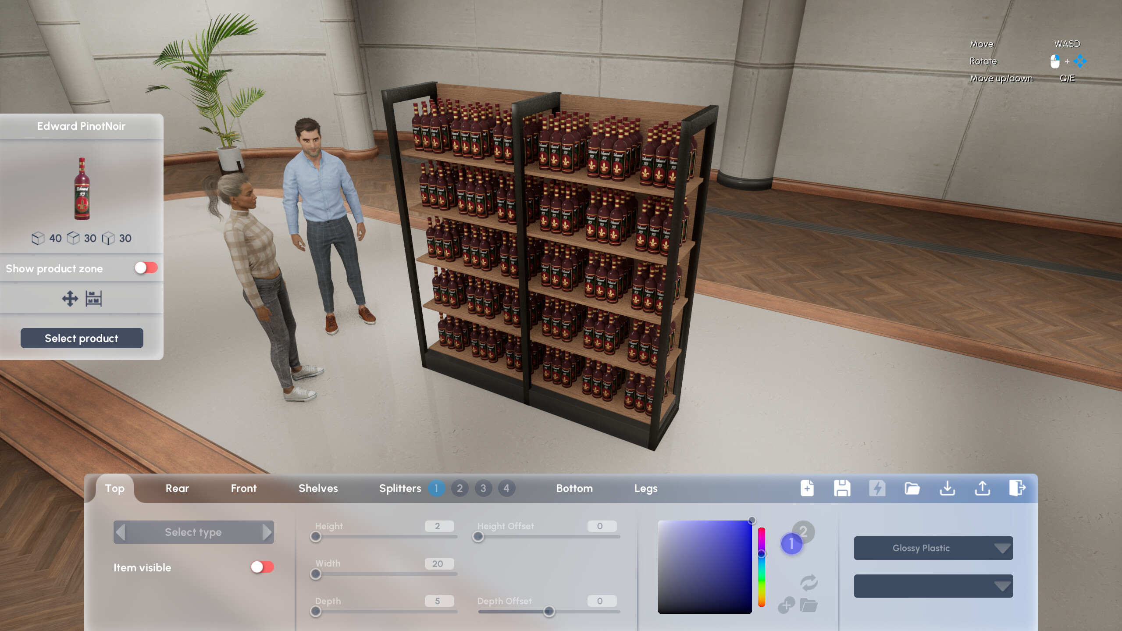Open the Legs settings tab
1122x631 pixels.
point(645,488)
